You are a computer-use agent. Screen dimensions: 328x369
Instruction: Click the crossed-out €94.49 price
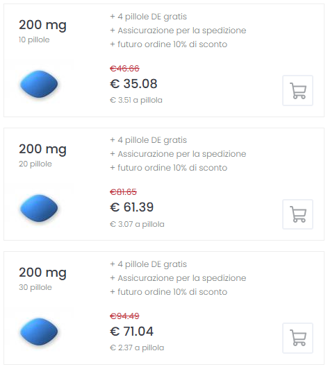point(124,316)
